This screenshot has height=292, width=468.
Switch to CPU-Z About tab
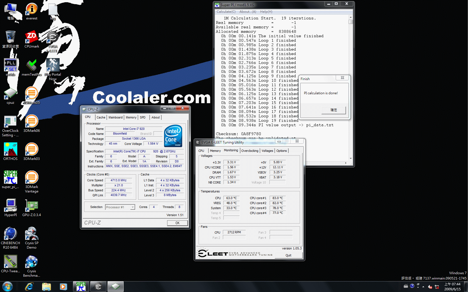(x=155, y=117)
